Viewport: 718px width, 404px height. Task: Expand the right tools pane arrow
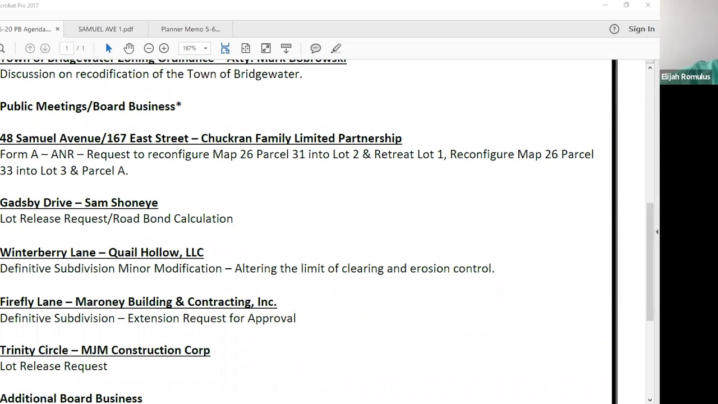(657, 232)
